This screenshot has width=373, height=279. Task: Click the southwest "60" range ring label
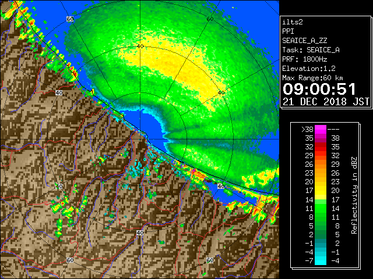coord(70,260)
